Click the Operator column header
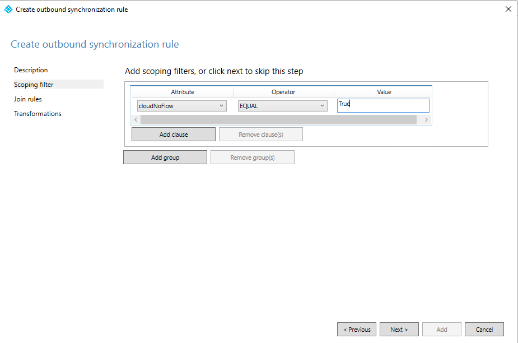Image resolution: width=518 pixels, height=343 pixels. [x=283, y=92]
